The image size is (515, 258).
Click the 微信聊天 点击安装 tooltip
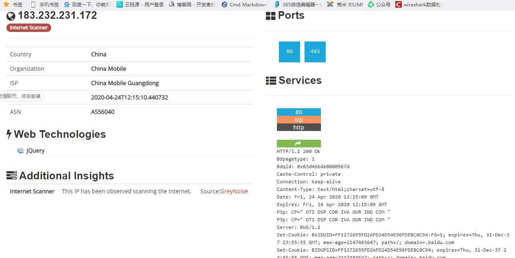(x=21, y=96)
